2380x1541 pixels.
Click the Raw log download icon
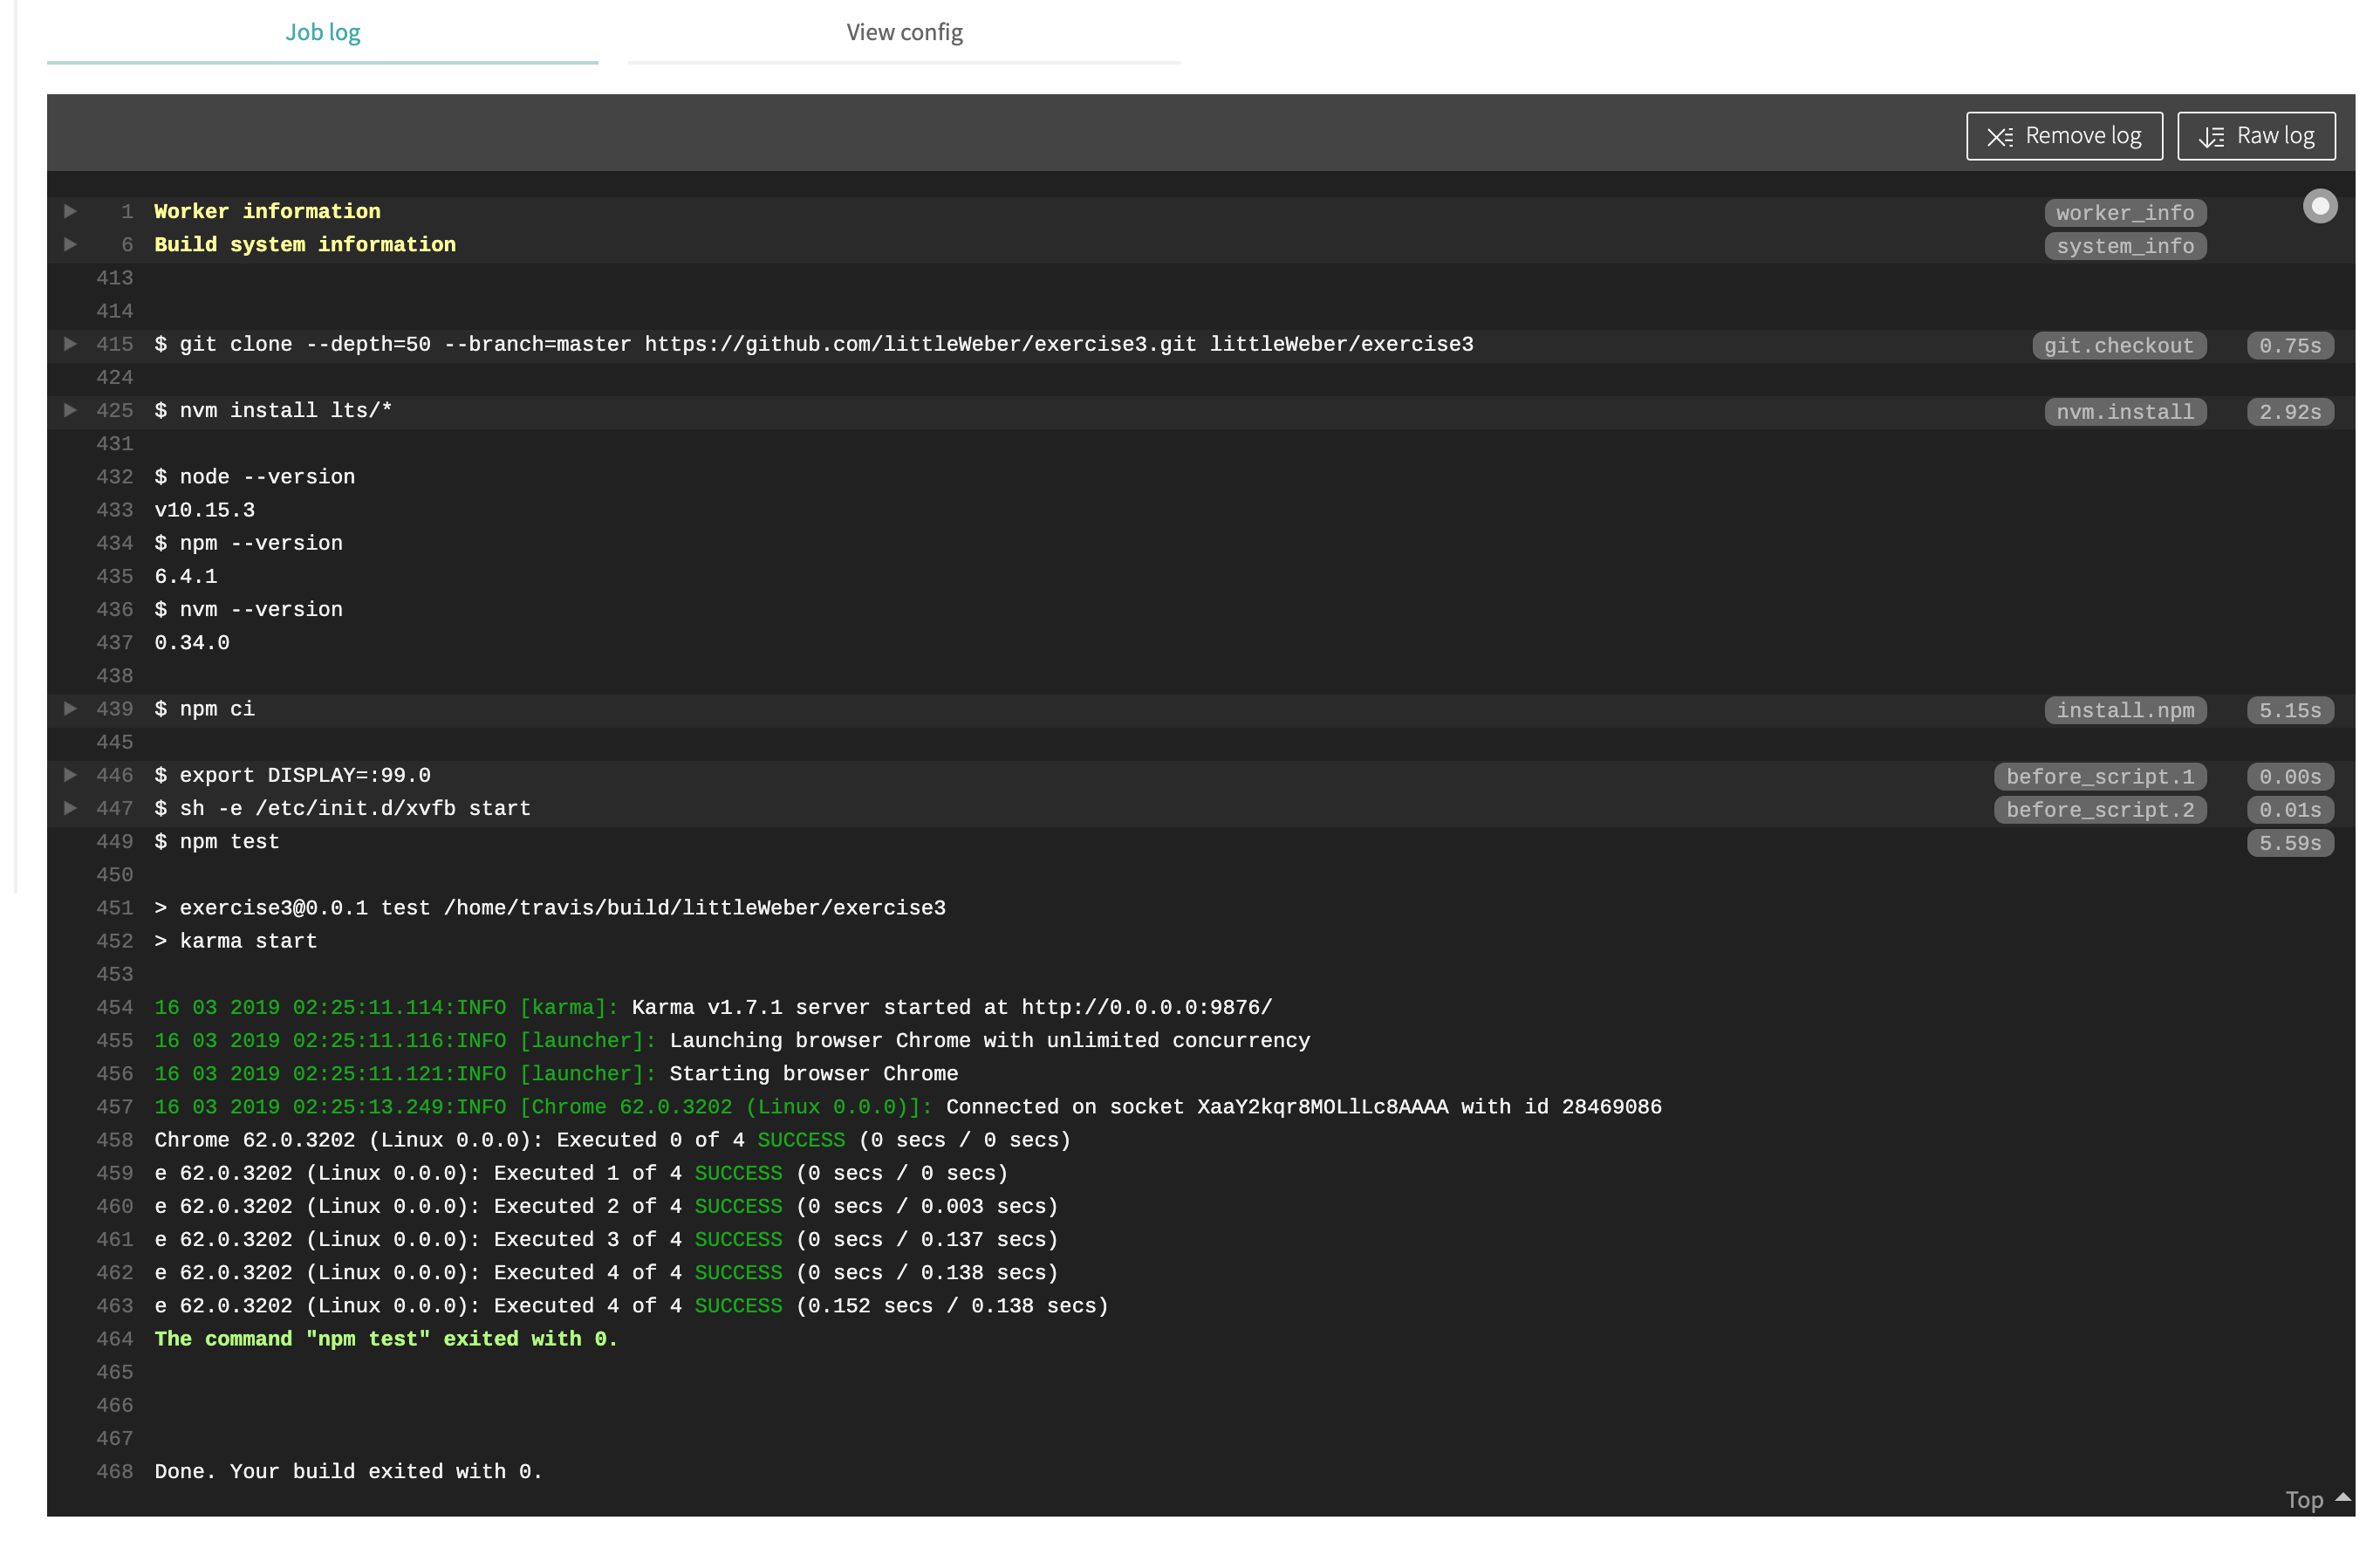tap(2211, 136)
